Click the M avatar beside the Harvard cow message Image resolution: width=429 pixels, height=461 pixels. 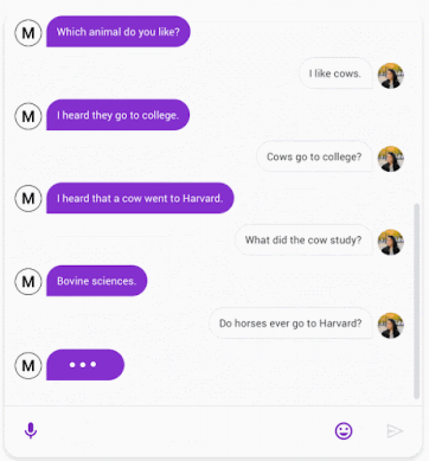28,198
